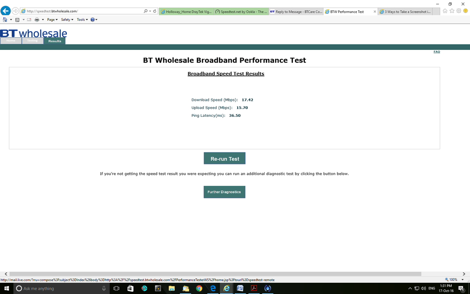This screenshot has width=470, height=294.
Task: Click the BT wholesale logo
Action: tap(33, 33)
